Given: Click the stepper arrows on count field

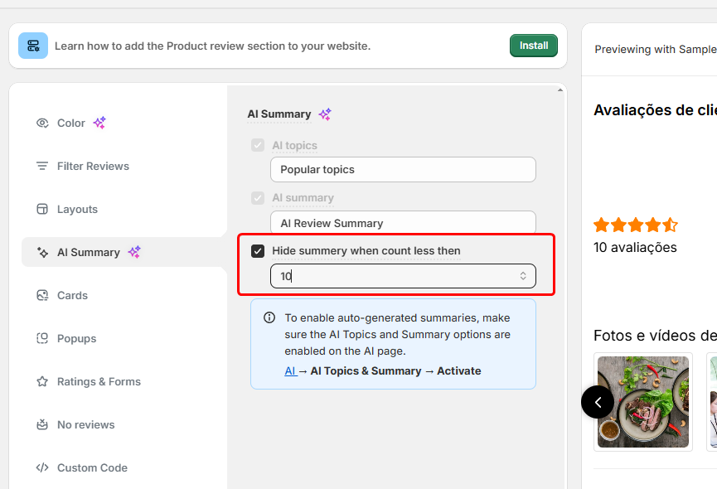Looking at the screenshot, I should pyautogui.click(x=523, y=276).
